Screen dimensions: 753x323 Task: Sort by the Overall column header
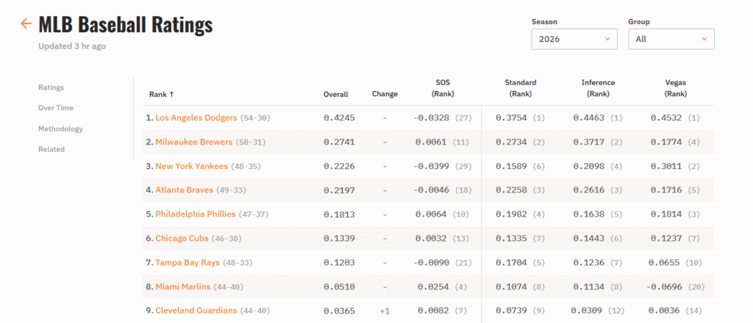pyautogui.click(x=335, y=95)
